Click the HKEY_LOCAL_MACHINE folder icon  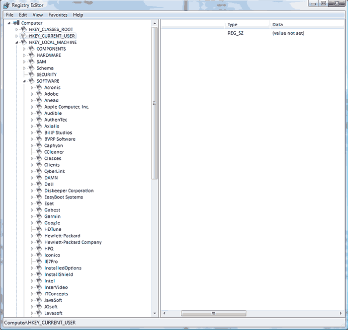(24, 42)
